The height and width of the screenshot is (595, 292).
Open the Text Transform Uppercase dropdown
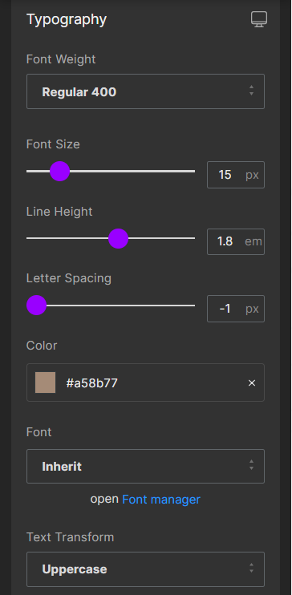(x=145, y=569)
